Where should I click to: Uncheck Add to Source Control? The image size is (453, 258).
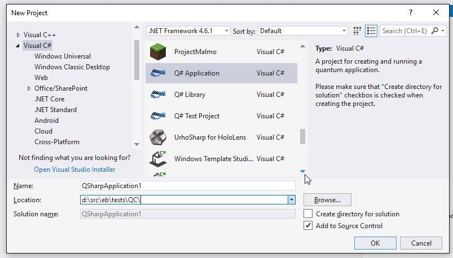pos(308,226)
